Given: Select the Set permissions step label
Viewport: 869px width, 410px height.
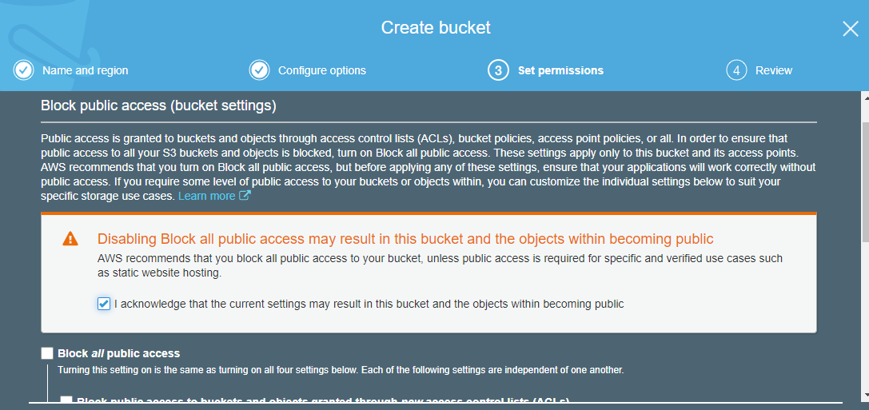Looking at the screenshot, I should coord(560,70).
